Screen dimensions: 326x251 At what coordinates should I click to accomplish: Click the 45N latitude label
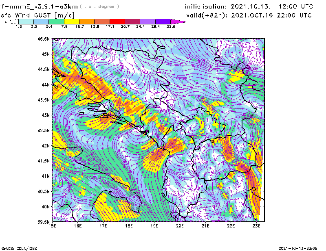click(46, 54)
